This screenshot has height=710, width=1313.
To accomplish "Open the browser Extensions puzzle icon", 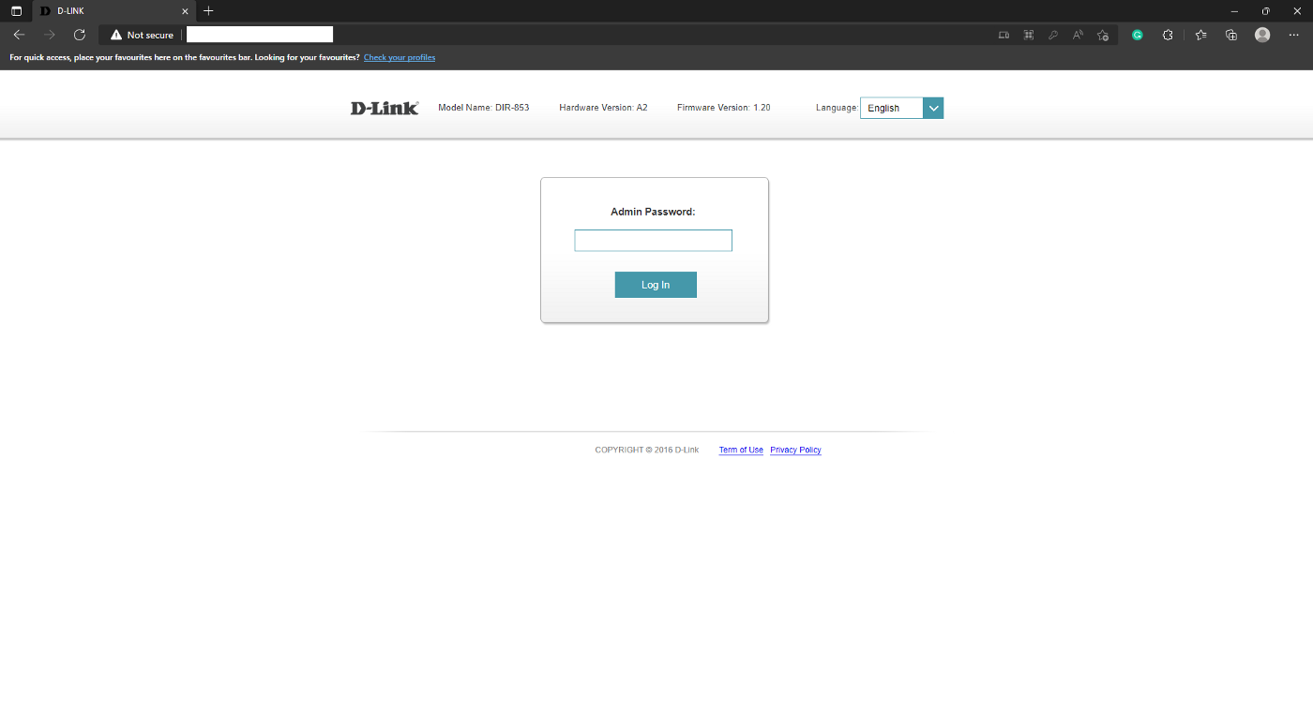I will (x=1167, y=35).
